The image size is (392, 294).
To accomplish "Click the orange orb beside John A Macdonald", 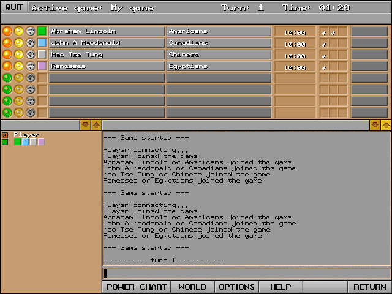I will pyautogui.click(x=7, y=43).
